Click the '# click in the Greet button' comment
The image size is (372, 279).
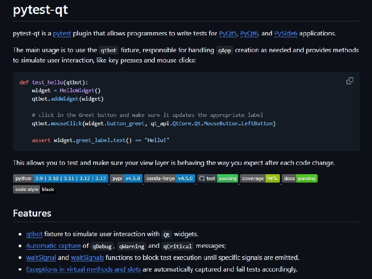pyautogui.click(x=147, y=115)
